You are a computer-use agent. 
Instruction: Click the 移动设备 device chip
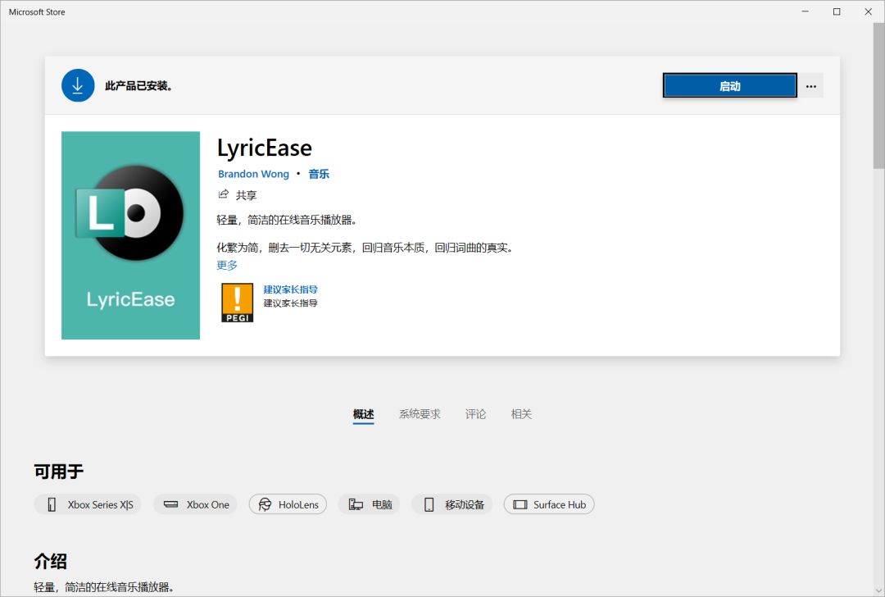[452, 504]
